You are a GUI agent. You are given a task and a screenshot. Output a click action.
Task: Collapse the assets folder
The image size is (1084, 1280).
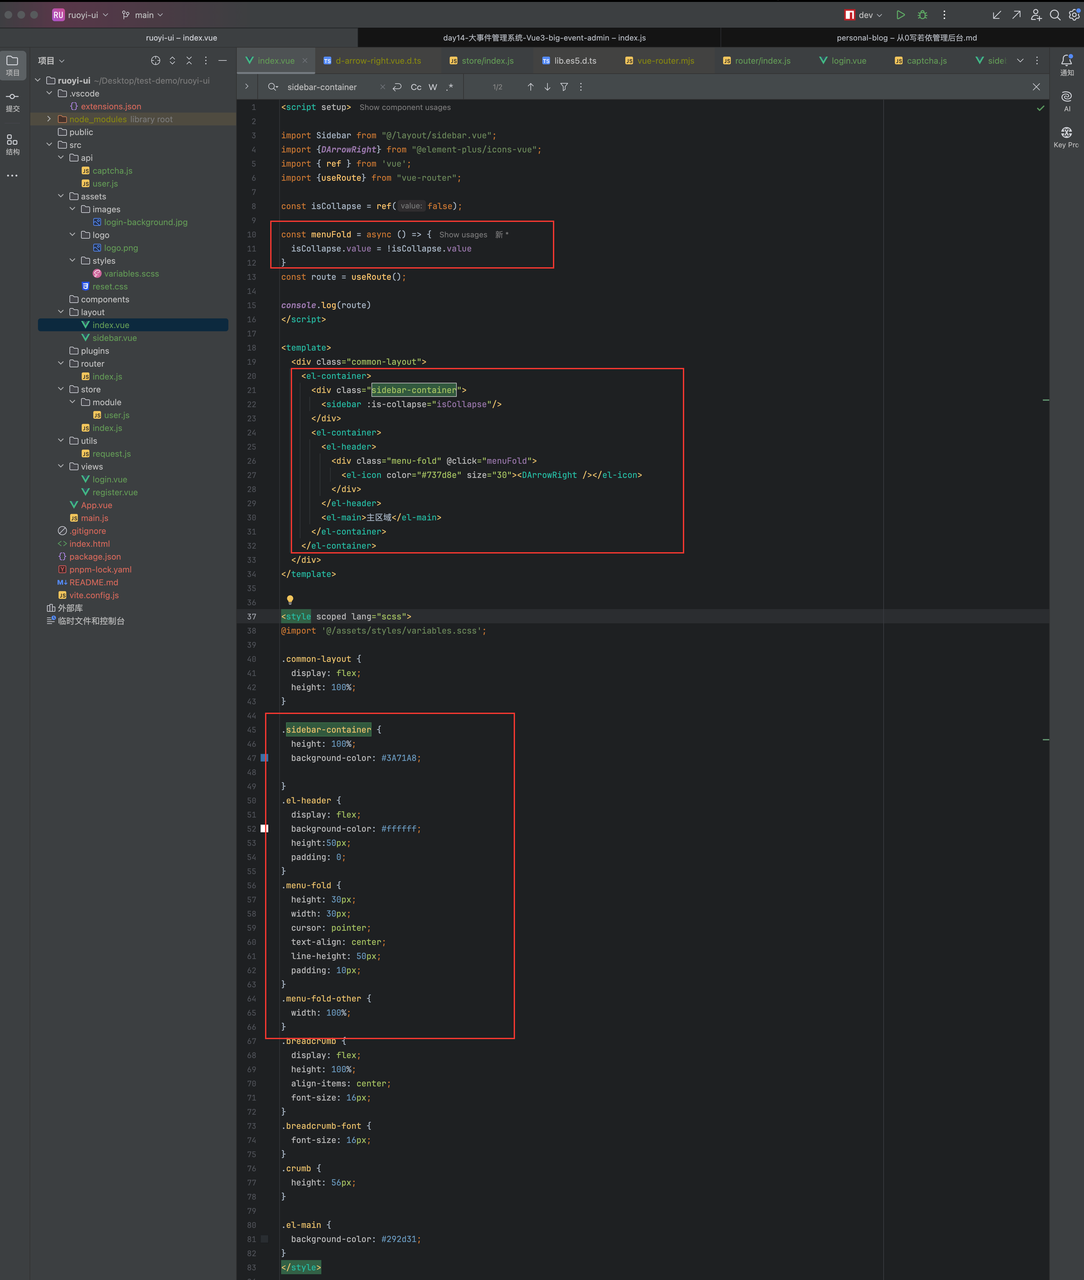click(x=61, y=196)
